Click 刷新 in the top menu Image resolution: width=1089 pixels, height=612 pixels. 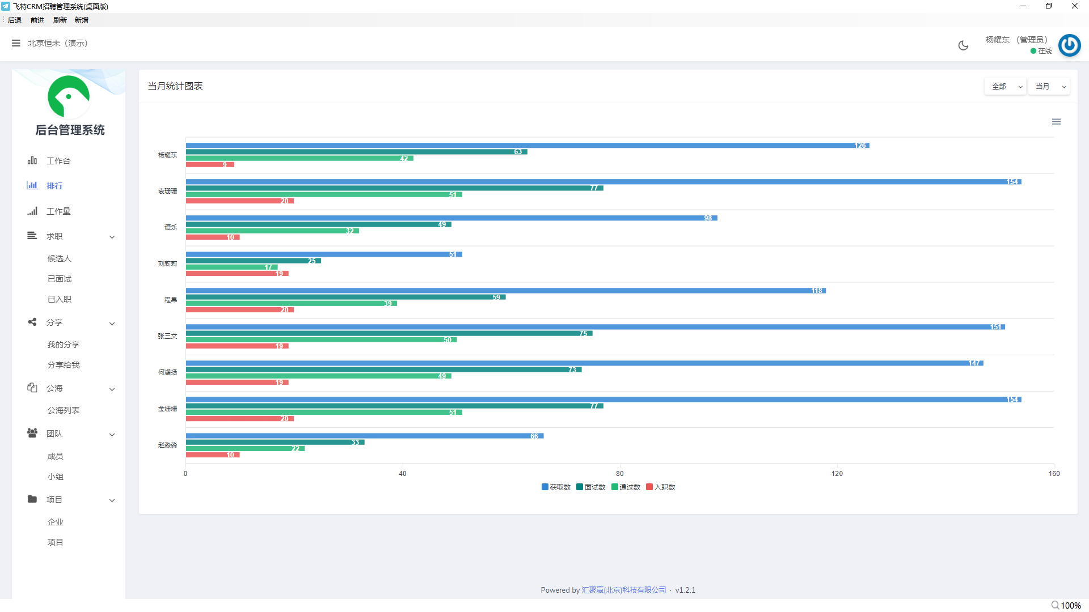(x=60, y=20)
